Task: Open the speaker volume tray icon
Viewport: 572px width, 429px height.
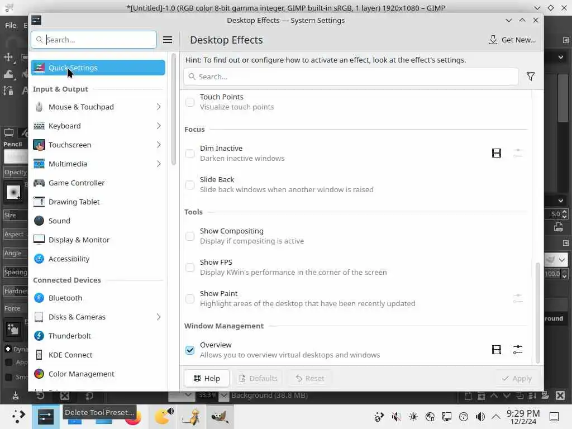Action: pyautogui.click(x=480, y=417)
